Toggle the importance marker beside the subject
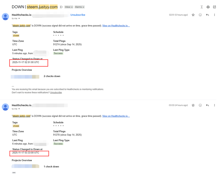This screenshot has width=219, height=179. click(x=61, y=7)
